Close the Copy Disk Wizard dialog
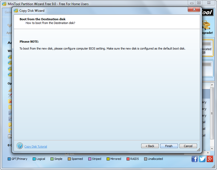 194,9
